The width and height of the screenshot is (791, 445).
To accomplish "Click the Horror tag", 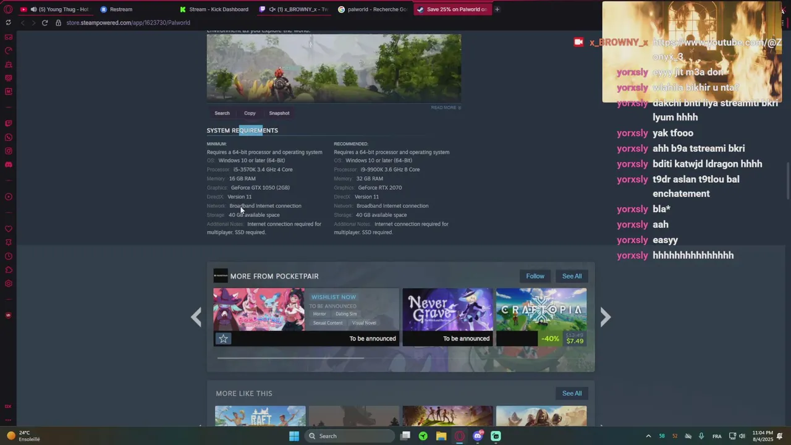I will (319, 314).
